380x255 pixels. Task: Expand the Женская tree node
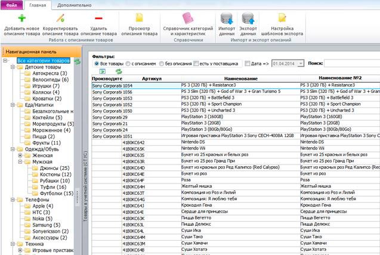[20, 156]
